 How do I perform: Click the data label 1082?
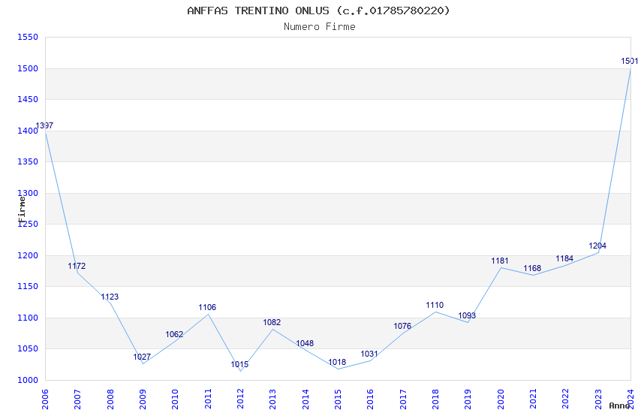coord(272,322)
